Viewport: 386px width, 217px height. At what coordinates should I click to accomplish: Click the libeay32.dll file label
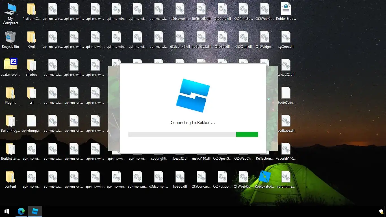click(x=180, y=159)
